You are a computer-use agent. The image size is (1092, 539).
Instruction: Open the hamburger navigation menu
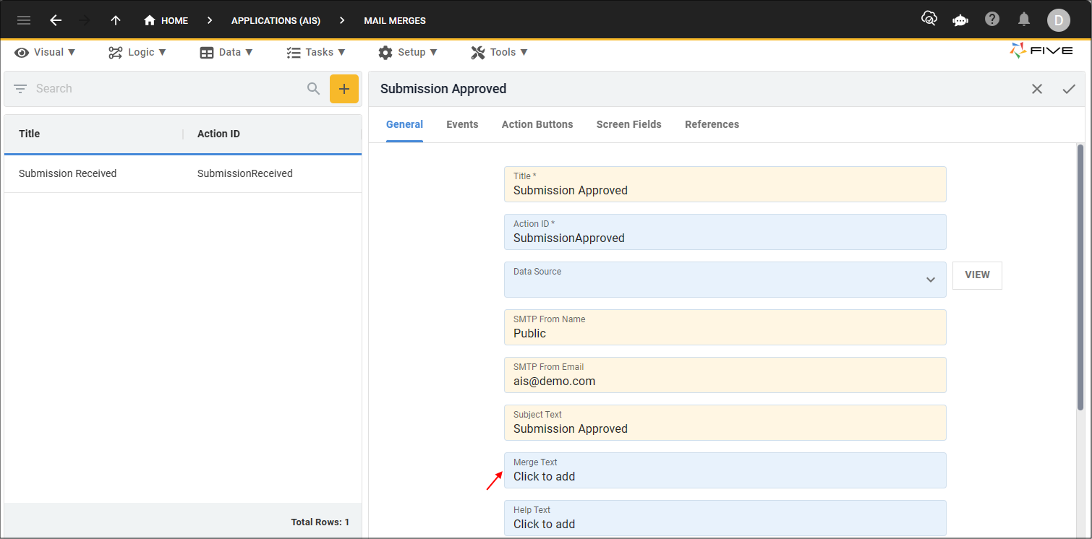[24, 20]
